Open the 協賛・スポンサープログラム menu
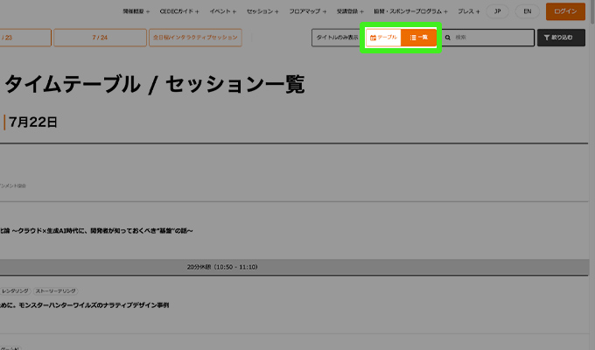Image resolution: width=595 pixels, height=350 pixels. 410,11
